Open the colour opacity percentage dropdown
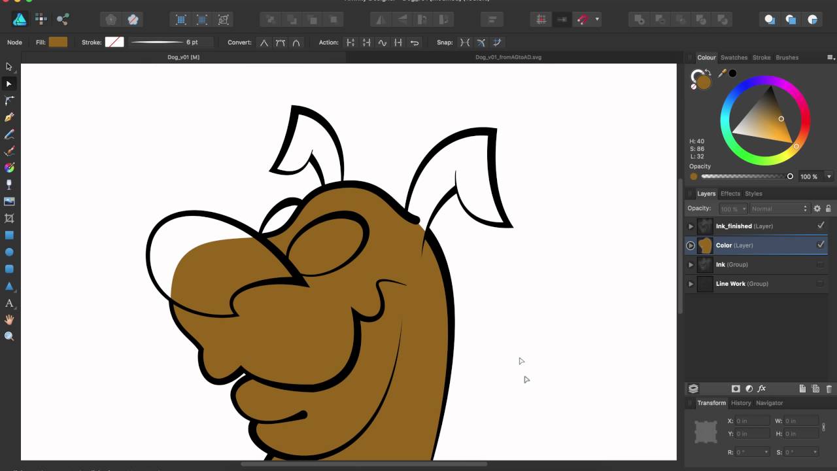The height and width of the screenshot is (471, 837). (829, 177)
